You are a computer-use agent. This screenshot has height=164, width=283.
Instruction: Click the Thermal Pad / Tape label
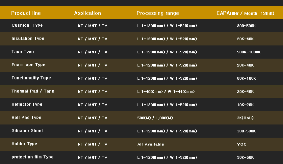33,91
